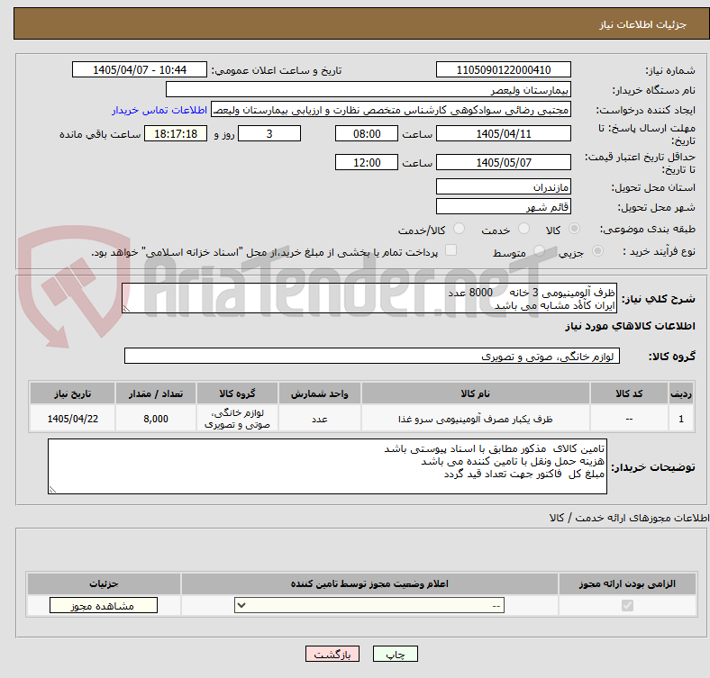Viewport: 710px width, 678px height.
Task: Click the announcement date field 1405/04/07 - 10:44
Action: click(140, 69)
